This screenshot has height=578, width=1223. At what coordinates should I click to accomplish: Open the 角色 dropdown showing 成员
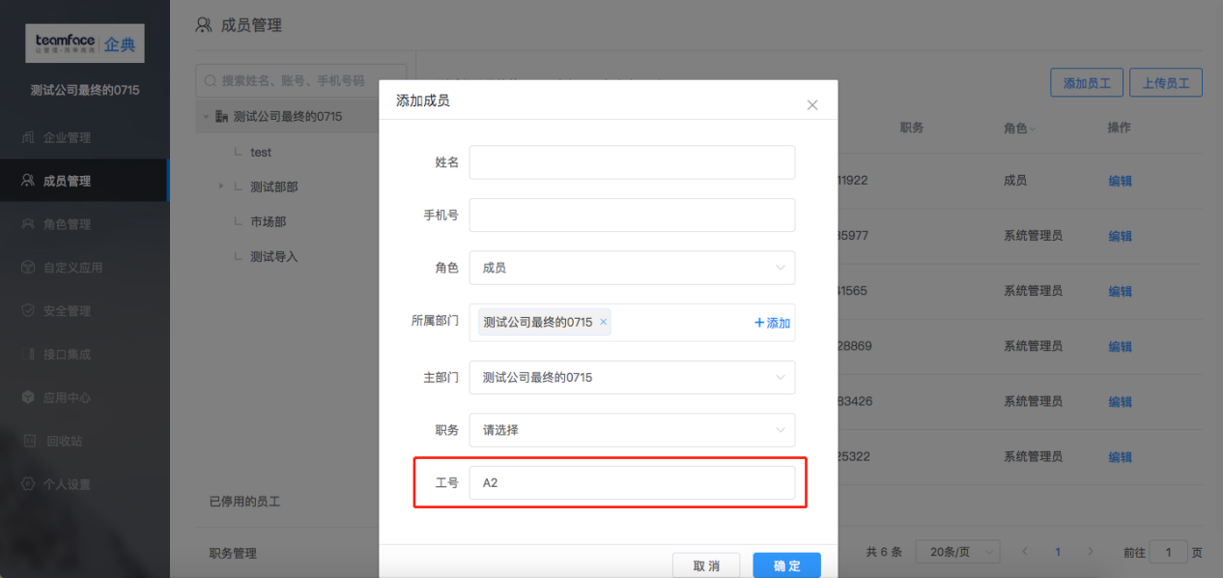click(x=632, y=268)
